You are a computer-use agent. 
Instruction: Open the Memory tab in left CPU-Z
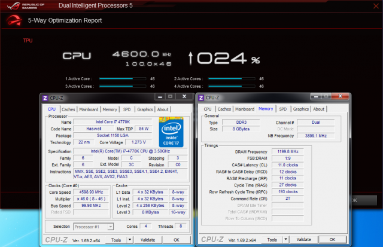(x=110, y=109)
